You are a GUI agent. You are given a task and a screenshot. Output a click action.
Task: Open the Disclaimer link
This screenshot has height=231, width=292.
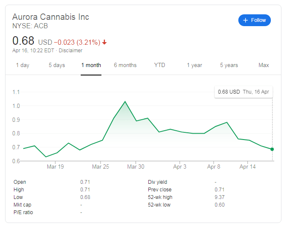click(x=71, y=51)
